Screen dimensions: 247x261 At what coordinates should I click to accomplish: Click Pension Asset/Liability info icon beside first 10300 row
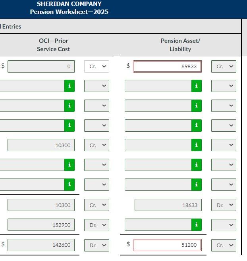[197, 145]
